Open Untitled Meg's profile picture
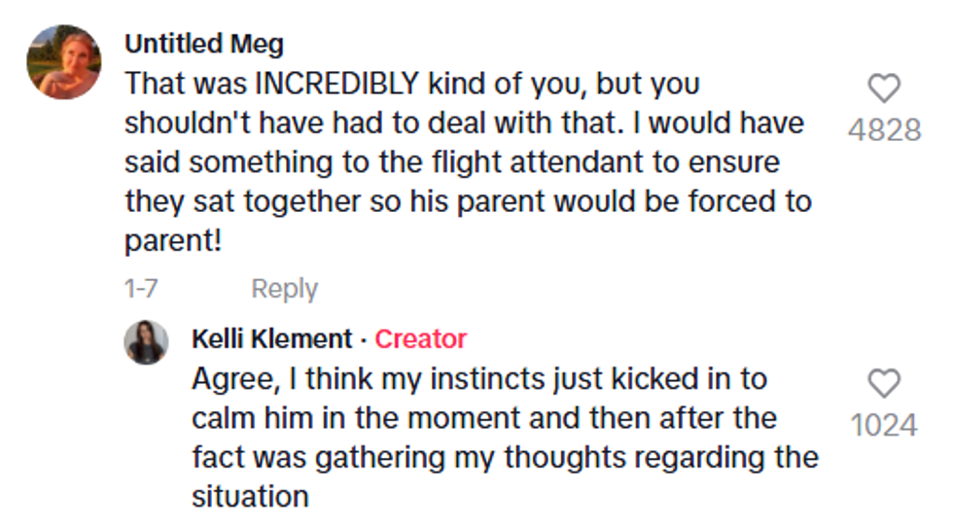953x527 pixels. tap(63, 62)
